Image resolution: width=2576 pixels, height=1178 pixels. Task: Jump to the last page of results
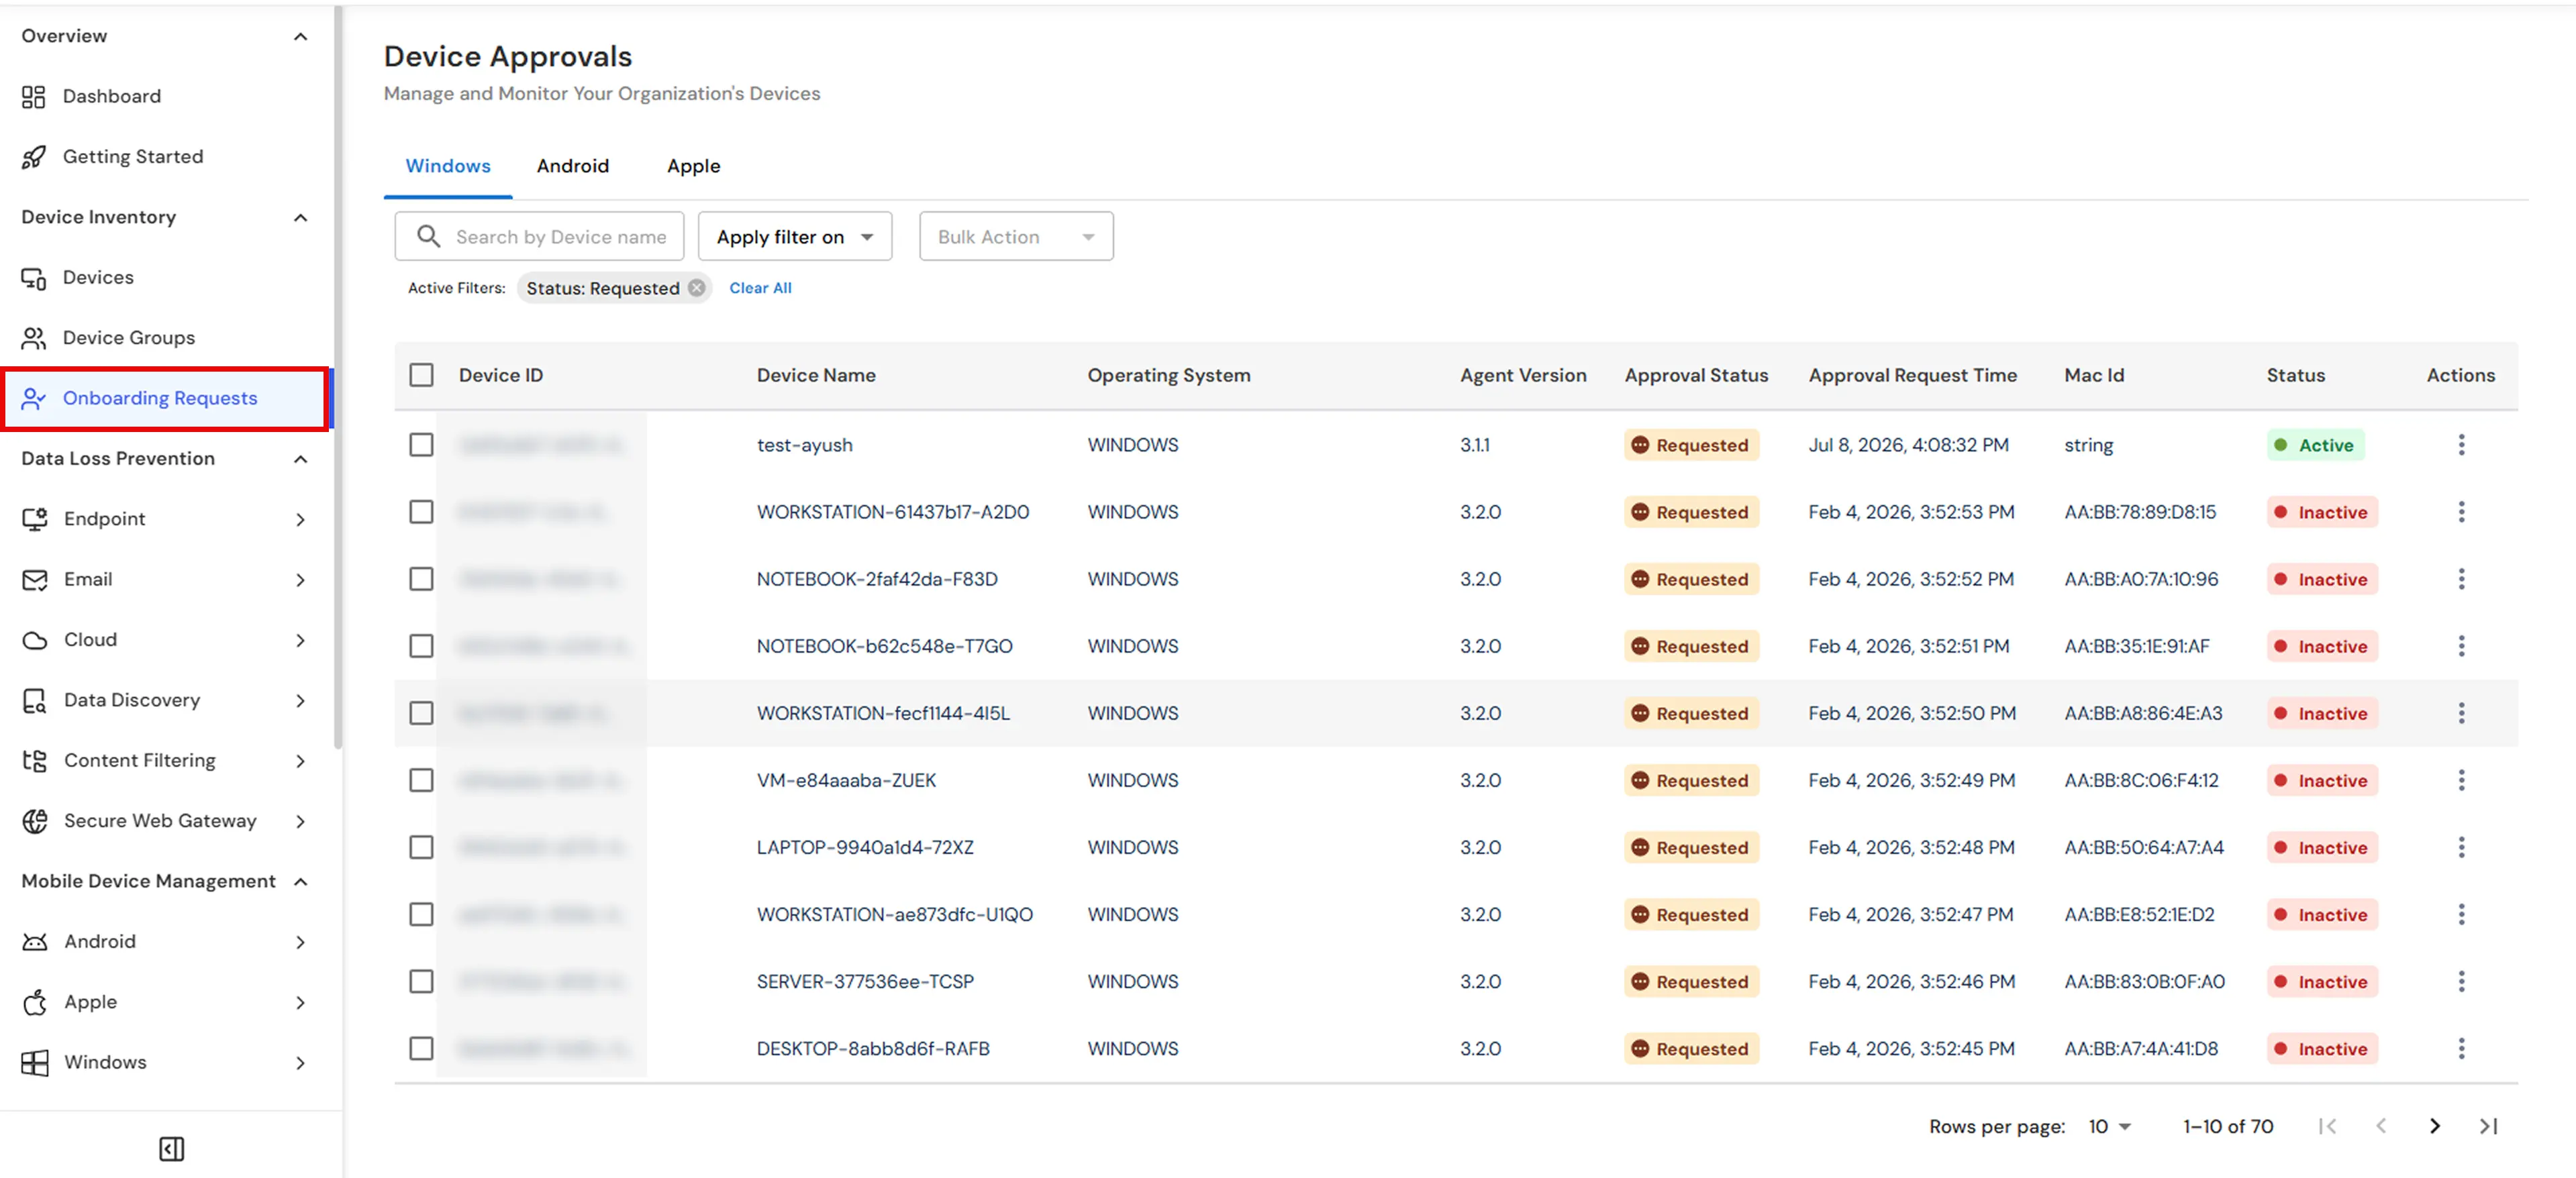2488,1126
